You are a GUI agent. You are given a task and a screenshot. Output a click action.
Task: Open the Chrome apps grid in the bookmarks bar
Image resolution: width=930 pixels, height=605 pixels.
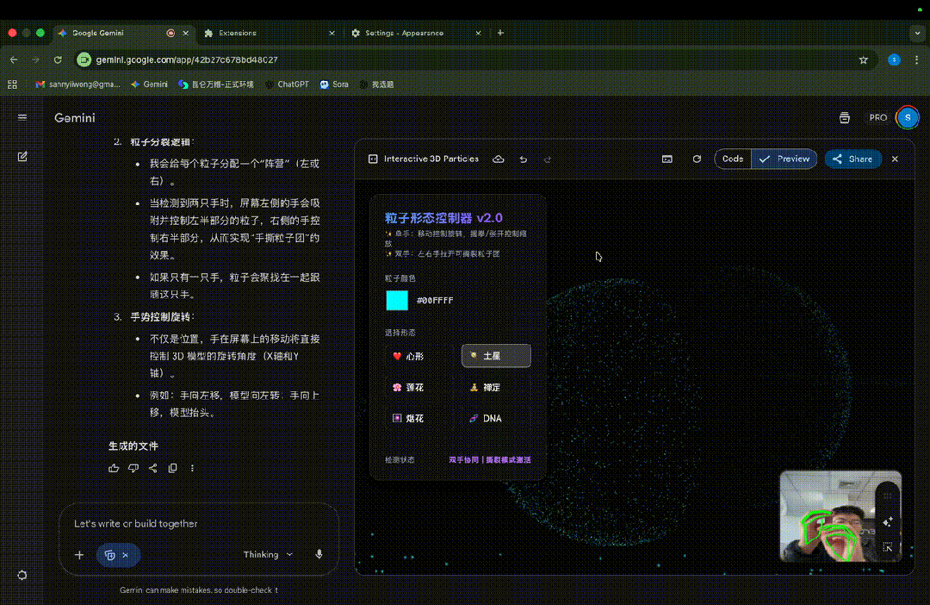point(12,84)
